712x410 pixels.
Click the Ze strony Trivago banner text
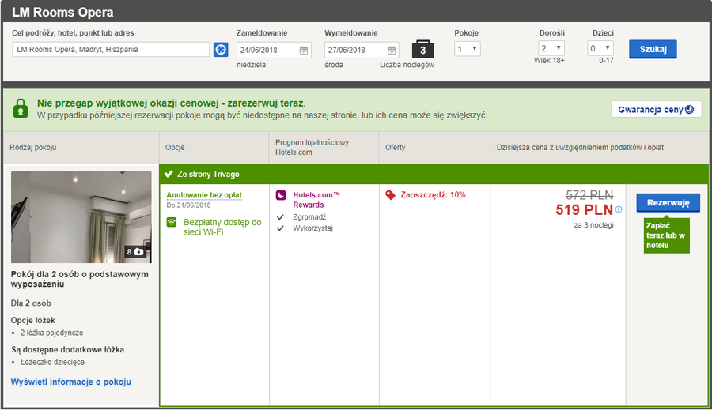[208, 174]
